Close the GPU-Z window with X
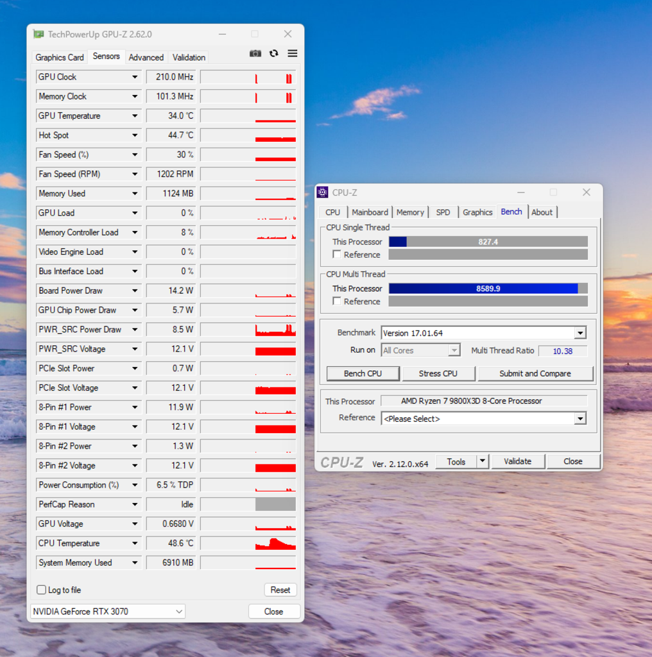This screenshot has height=657, width=652. click(287, 34)
